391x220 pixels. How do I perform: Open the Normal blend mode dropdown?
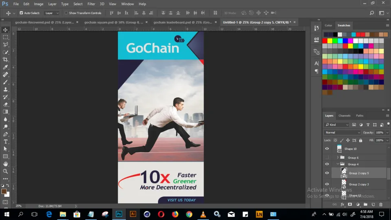[x=342, y=132]
